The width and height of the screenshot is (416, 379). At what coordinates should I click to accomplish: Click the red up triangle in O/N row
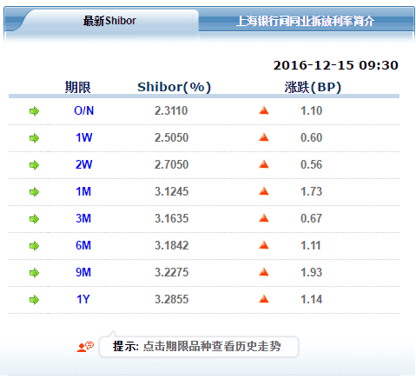click(x=264, y=110)
